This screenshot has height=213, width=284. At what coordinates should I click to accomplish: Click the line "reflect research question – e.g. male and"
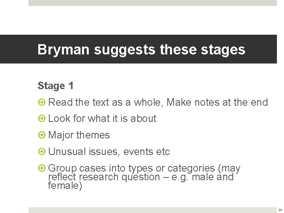[141, 177]
